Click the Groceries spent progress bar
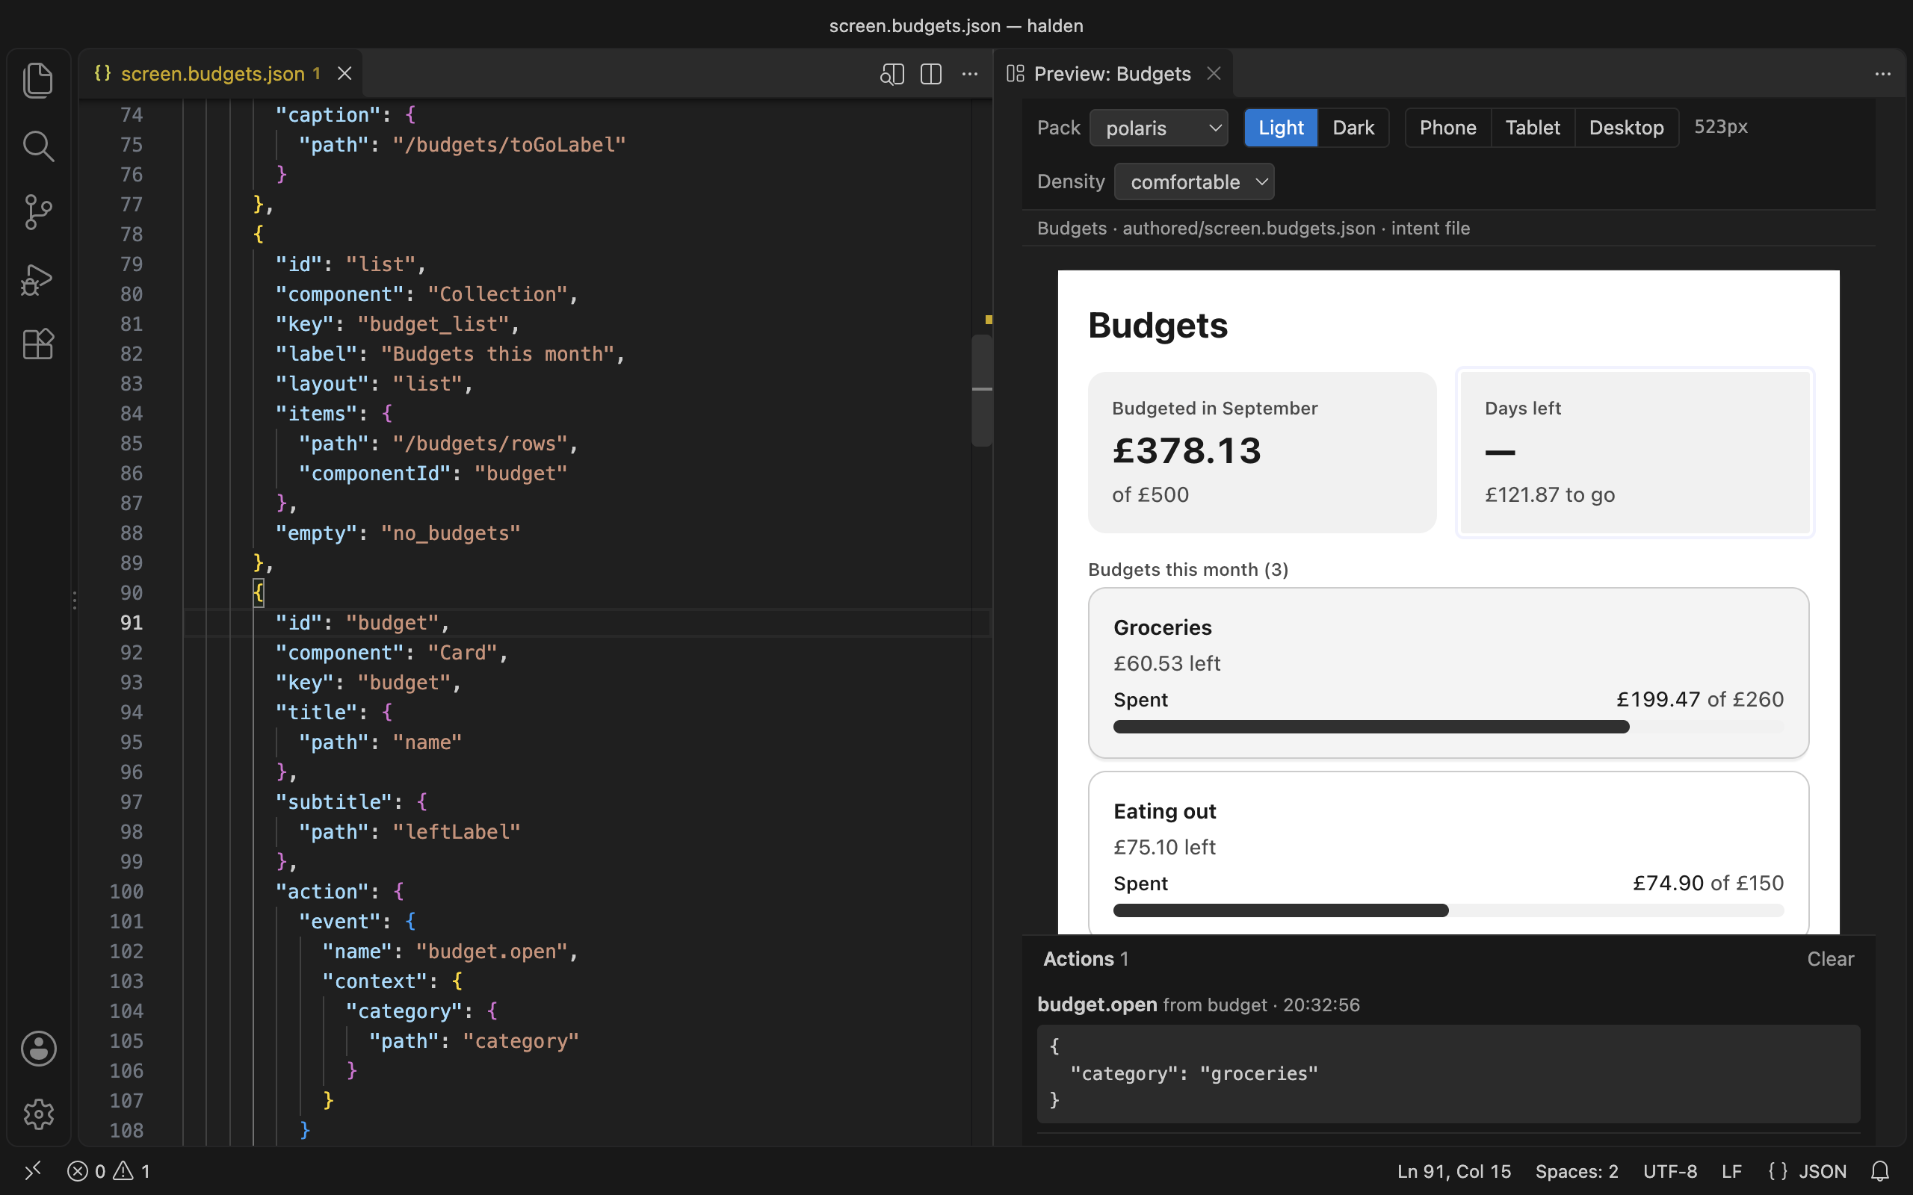 1448,726
